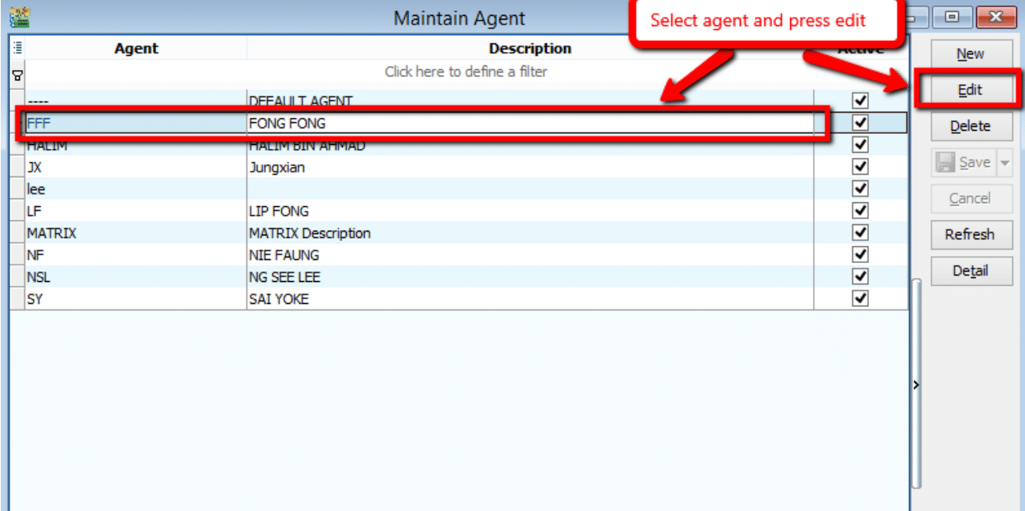
Task: Sort by the Agent column header
Action: (136, 49)
